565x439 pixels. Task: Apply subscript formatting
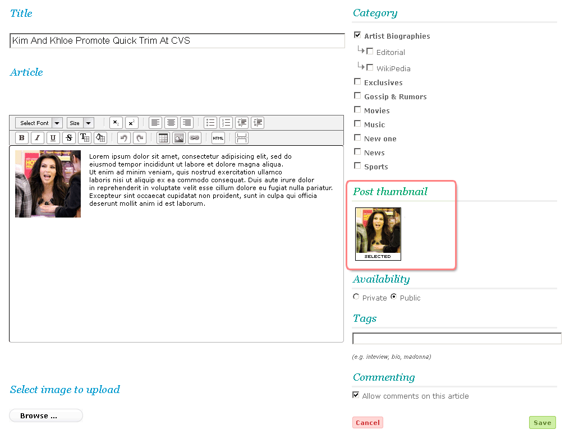pyautogui.click(x=116, y=123)
